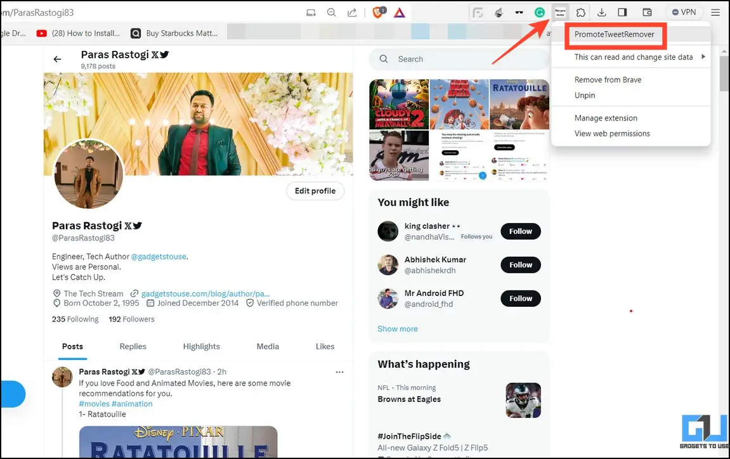Screen dimensions: 730x459
Task: Click the No-promote extension icon
Action: click(x=560, y=13)
